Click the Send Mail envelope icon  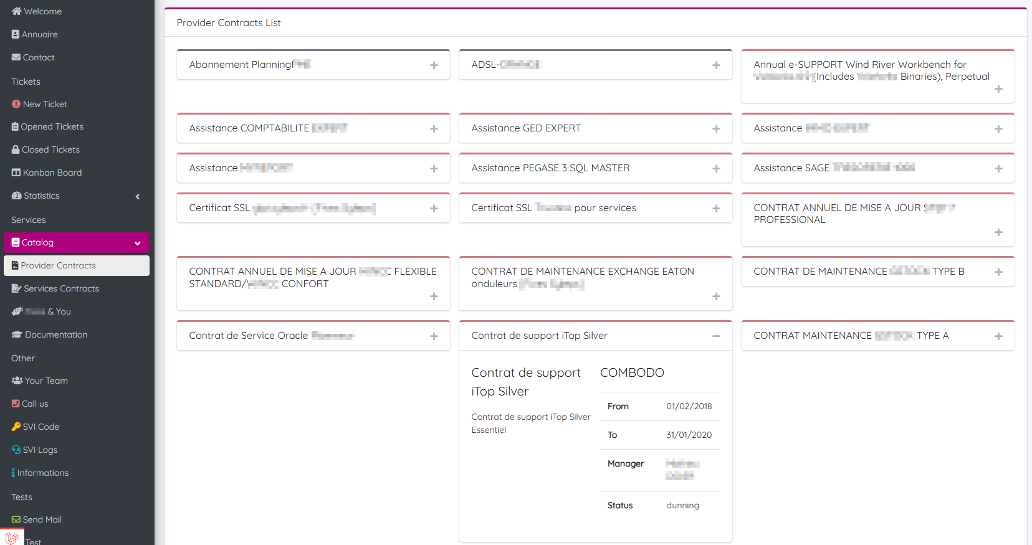(x=16, y=519)
